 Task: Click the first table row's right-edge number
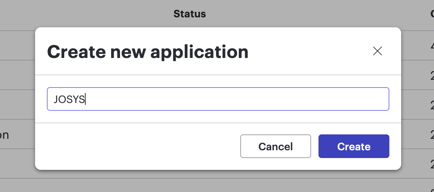click(432, 46)
